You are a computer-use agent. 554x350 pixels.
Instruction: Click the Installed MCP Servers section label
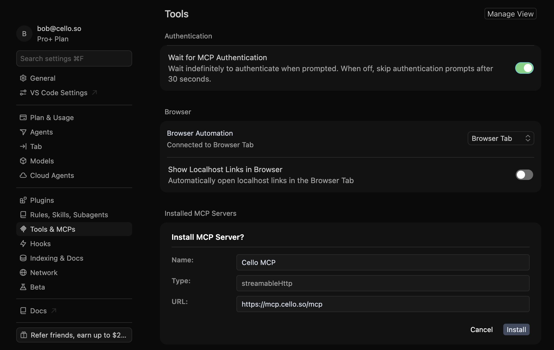[201, 213]
